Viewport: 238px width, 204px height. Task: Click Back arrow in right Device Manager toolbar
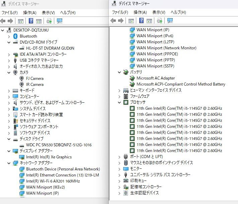(x=113, y=20)
